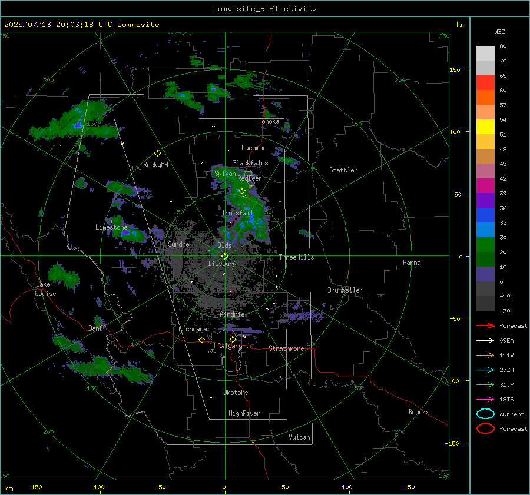Click the yellow radar site marker at Didsbury
The image size is (530, 495).
point(224,257)
